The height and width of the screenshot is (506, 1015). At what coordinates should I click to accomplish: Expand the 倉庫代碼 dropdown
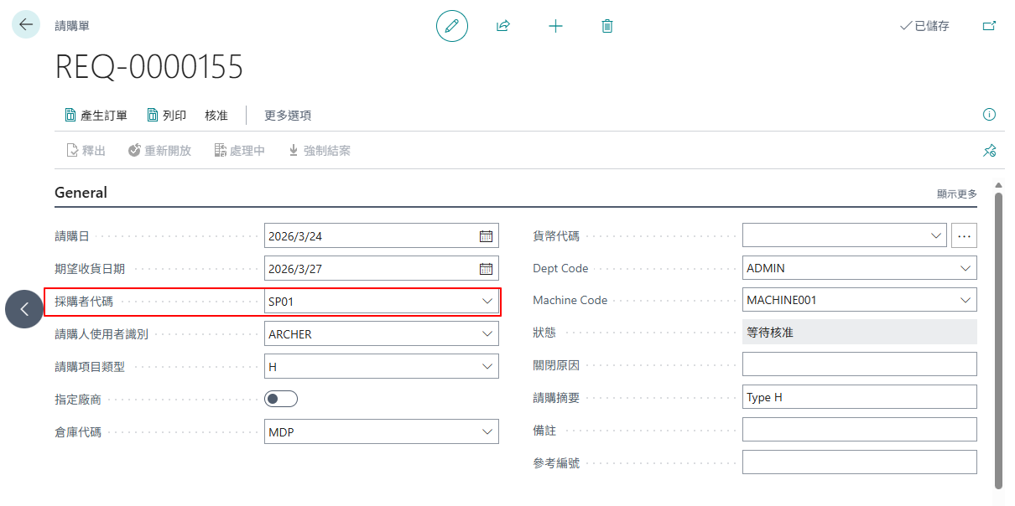(487, 432)
